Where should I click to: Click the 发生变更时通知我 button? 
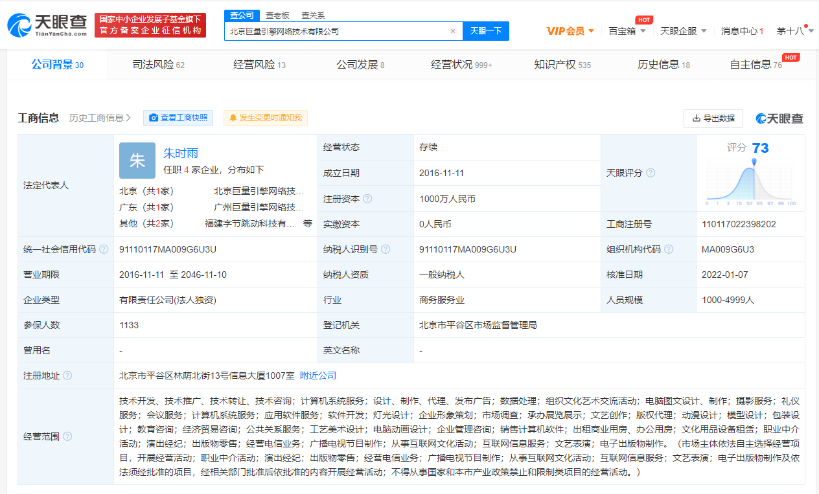266,118
